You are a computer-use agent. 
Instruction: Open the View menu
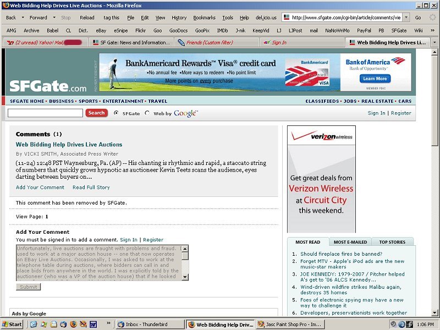(160, 18)
